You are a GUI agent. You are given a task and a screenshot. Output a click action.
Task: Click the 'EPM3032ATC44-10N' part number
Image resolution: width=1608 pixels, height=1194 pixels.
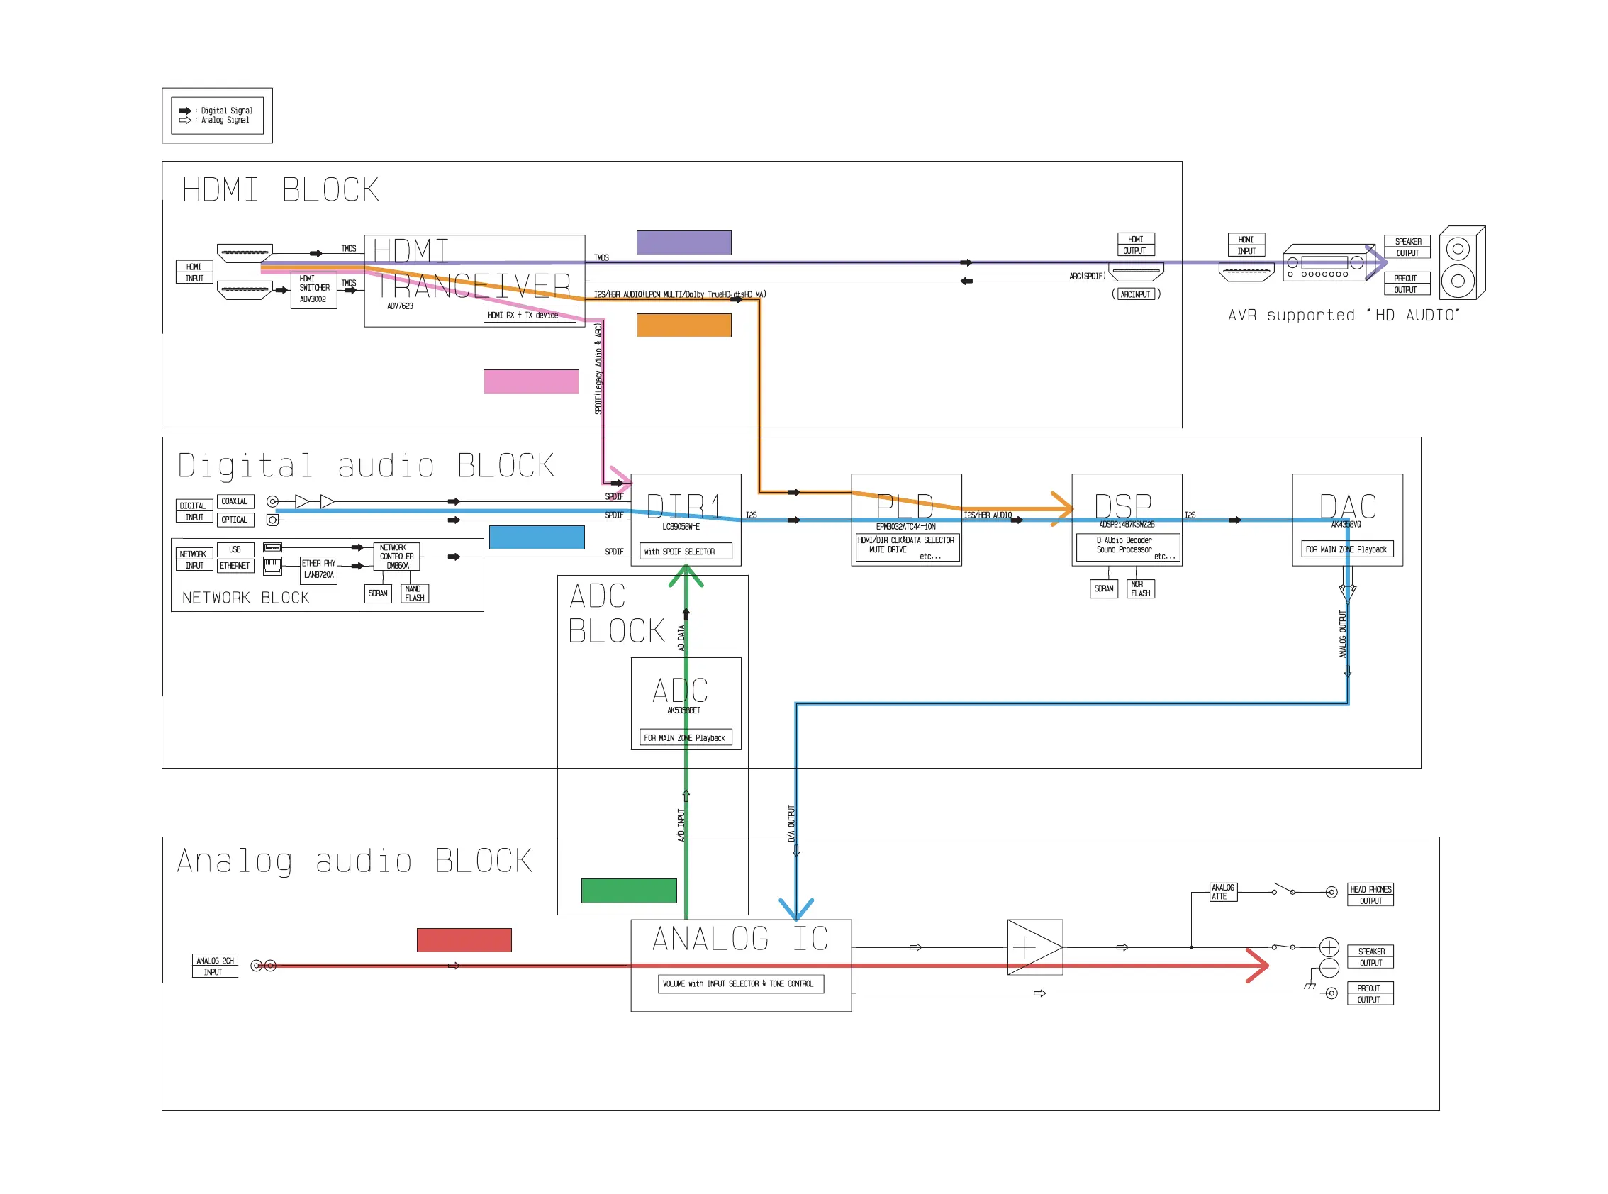905,527
